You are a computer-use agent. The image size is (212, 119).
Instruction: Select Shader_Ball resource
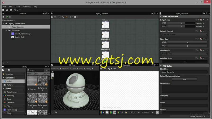(x=18, y=37)
